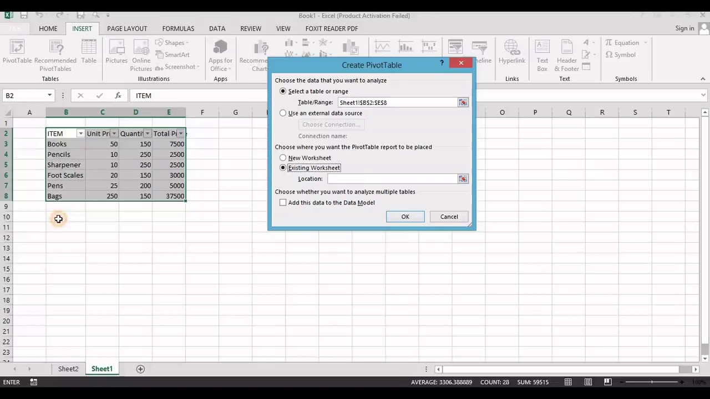This screenshot has width=710, height=399.
Task: Expand the Shapes dropdown
Action: pos(187,43)
